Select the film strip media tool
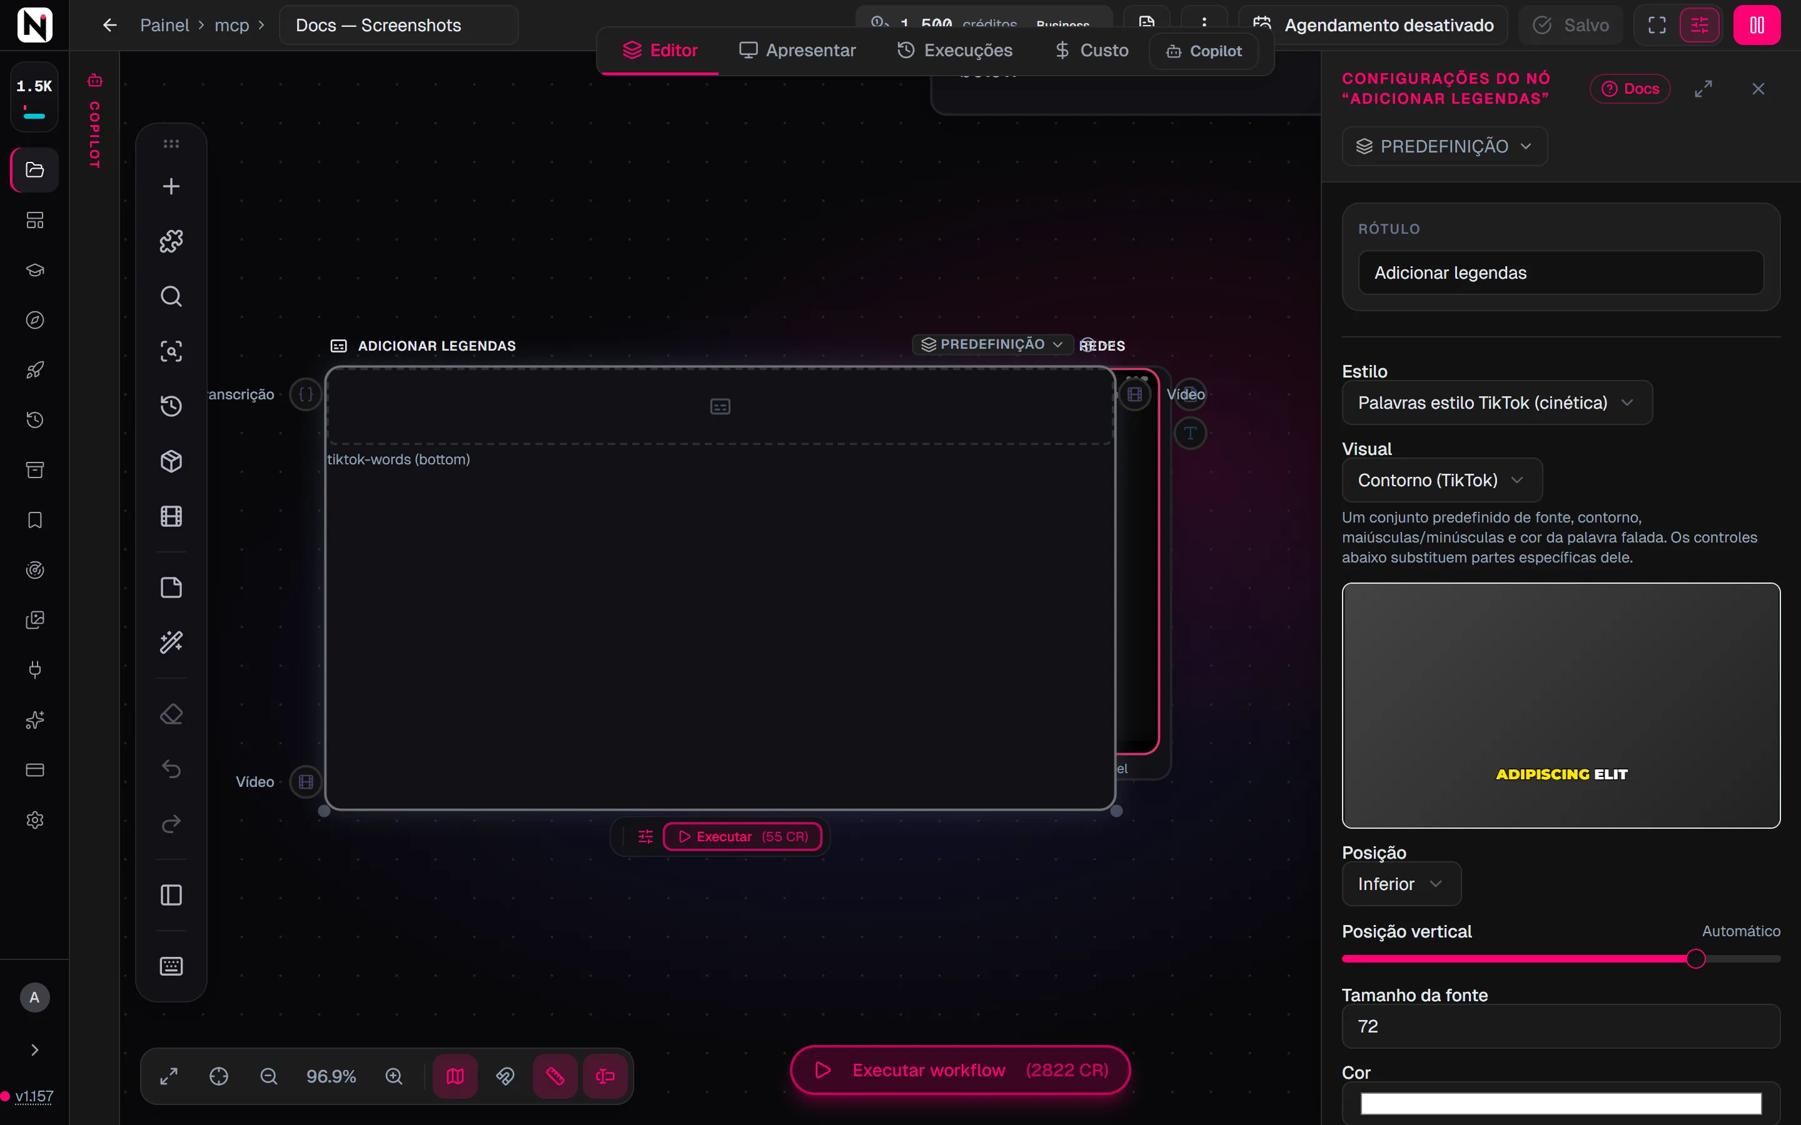The height and width of the screenshot is (1125, 1801). pyautogui.click(x=171, y=516)
